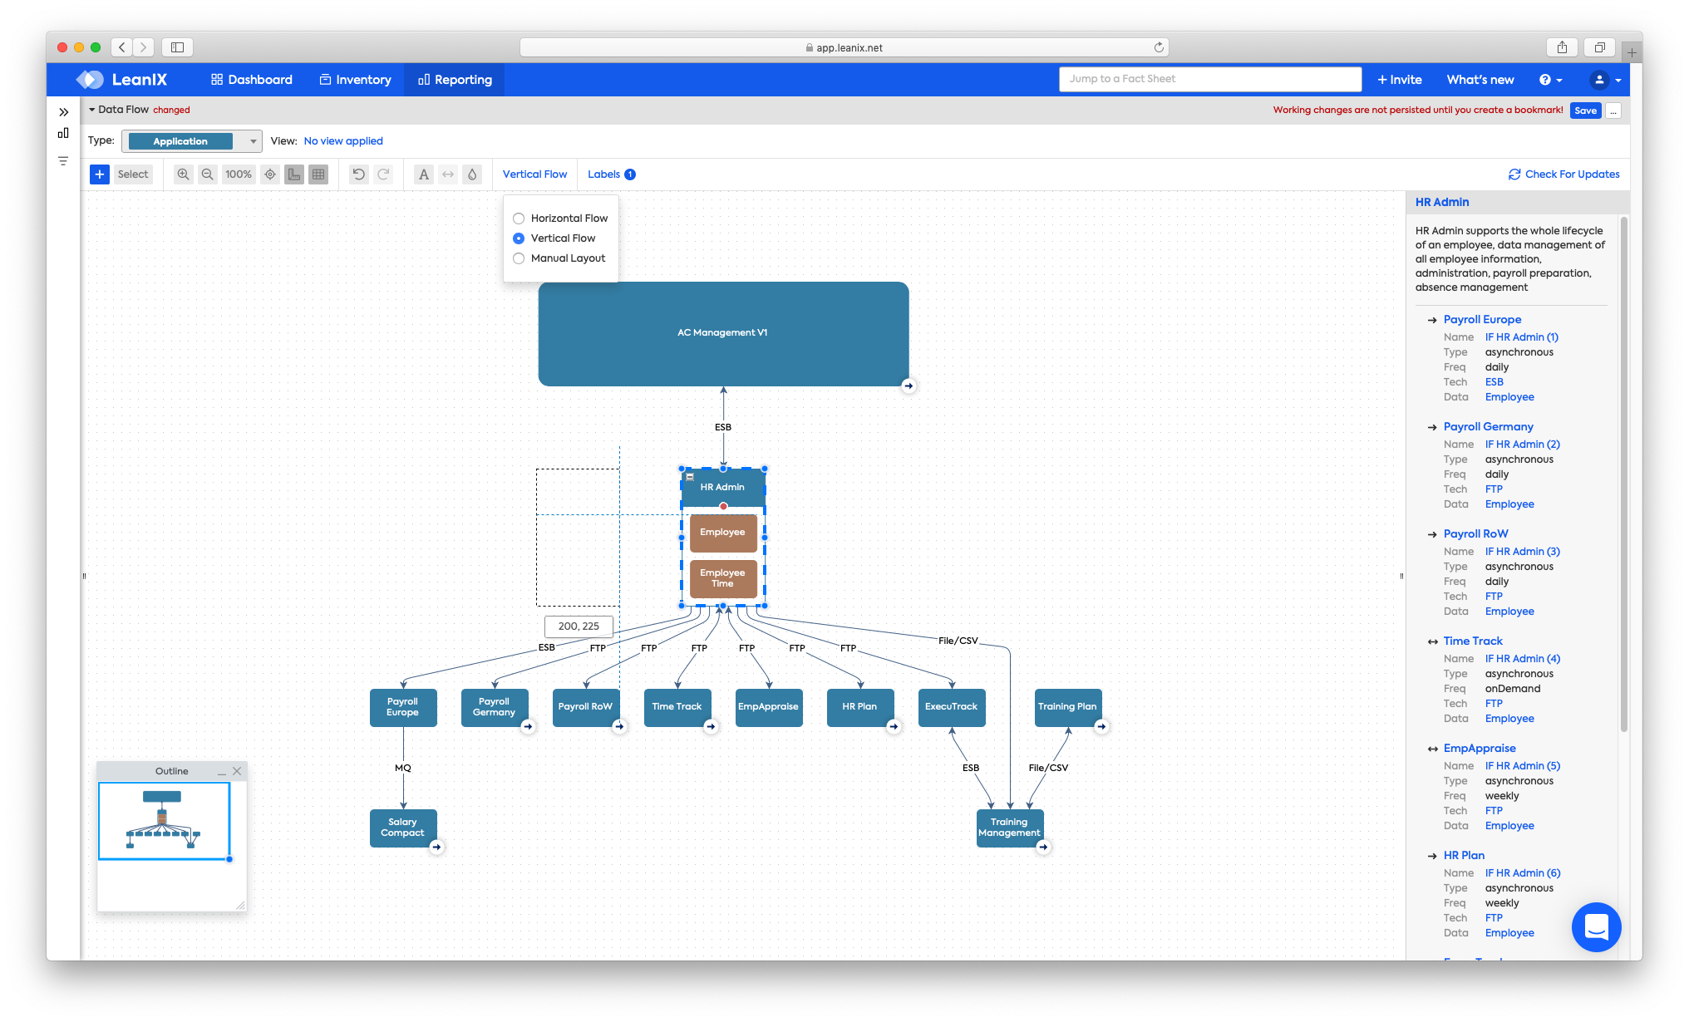
Task: Click the font style A icon
Action: pos(424,174)
